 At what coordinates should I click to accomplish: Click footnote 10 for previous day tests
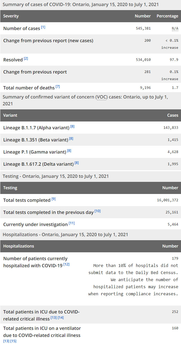point(97,211)
